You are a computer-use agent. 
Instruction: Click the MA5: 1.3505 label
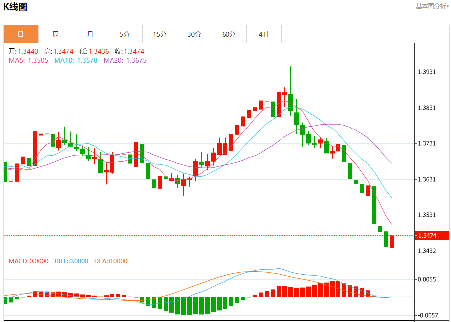coord(28,60)
